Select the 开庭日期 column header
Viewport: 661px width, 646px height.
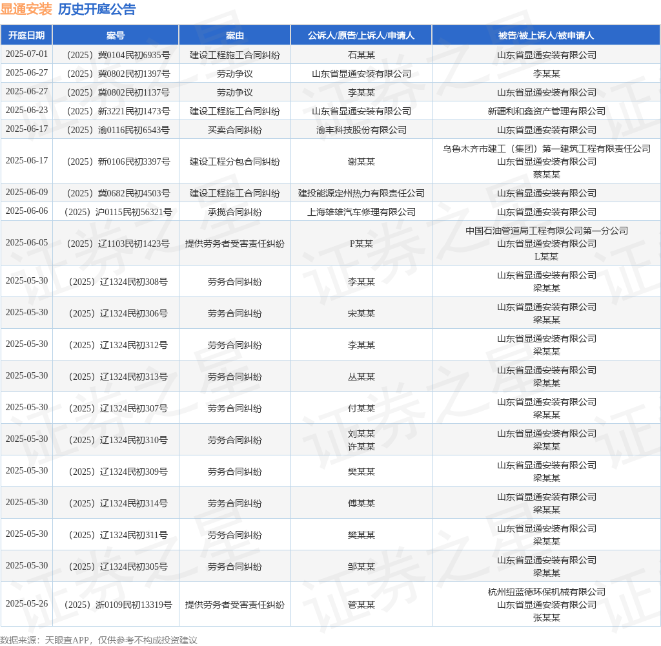pyautogui.click(x=26, y=36)
